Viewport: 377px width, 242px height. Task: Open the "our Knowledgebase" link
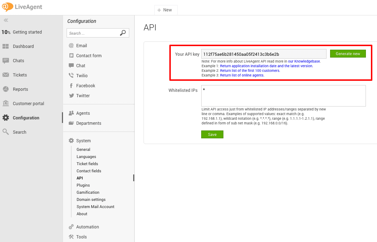[304, 61]
